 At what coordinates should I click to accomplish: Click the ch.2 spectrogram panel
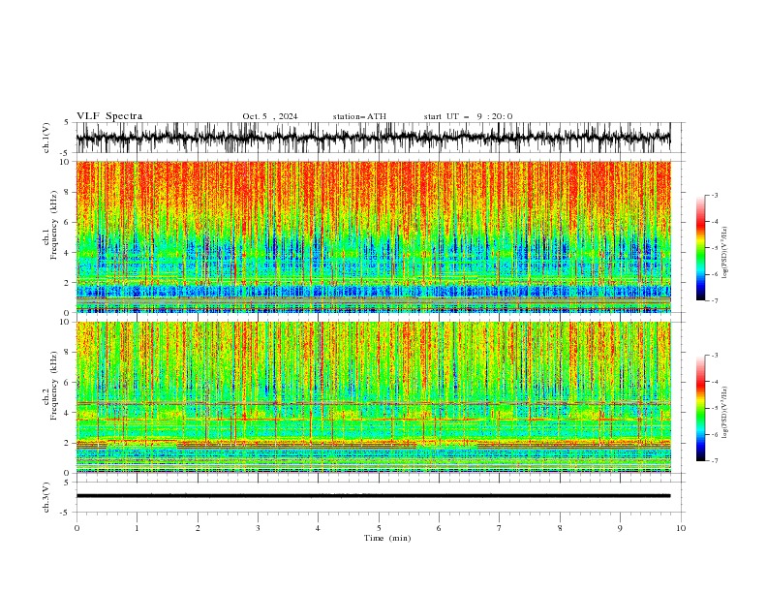374,397
